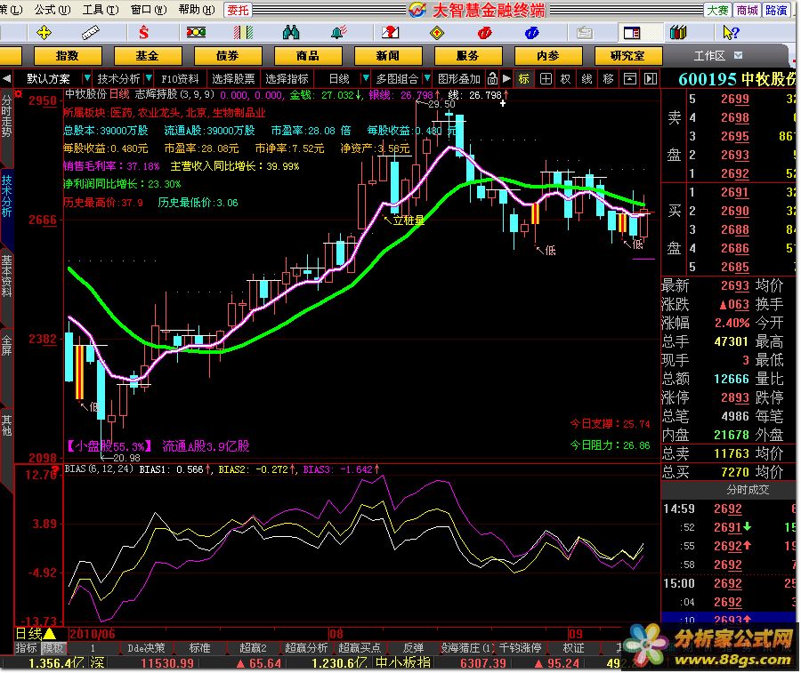
Task: Click the red oval info icon
Action: point(484,33)
